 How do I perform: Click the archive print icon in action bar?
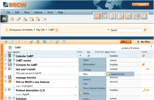(x=64, y=42)
